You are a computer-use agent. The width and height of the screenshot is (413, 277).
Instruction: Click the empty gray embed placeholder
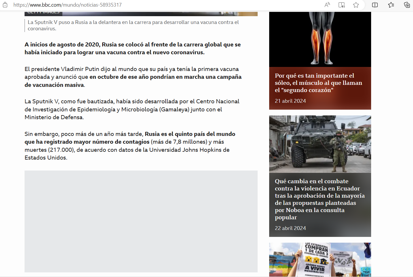click(141, 221)
